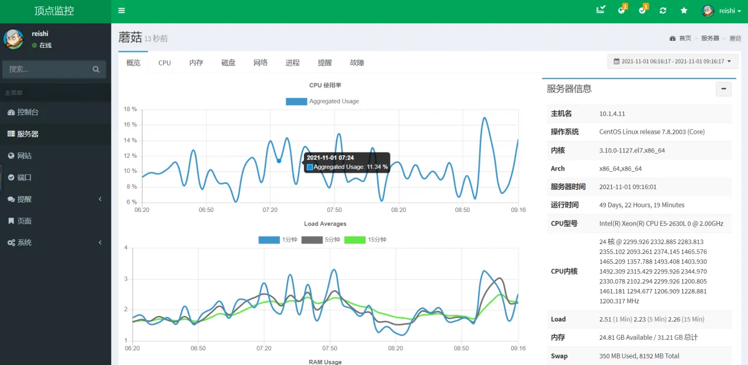This screenshot has height=365, width=748.
Task: Hide the 1分钟 series in Load Averages
Action: [279, 239]
